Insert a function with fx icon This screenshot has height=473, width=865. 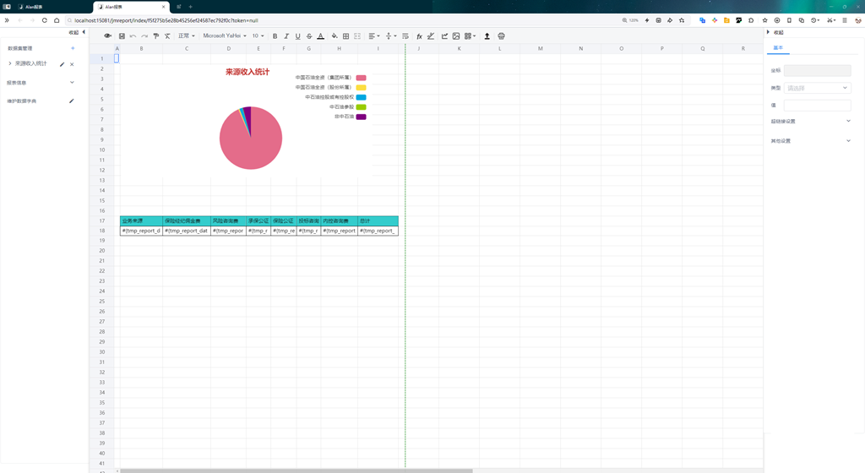tap(419, 35)
